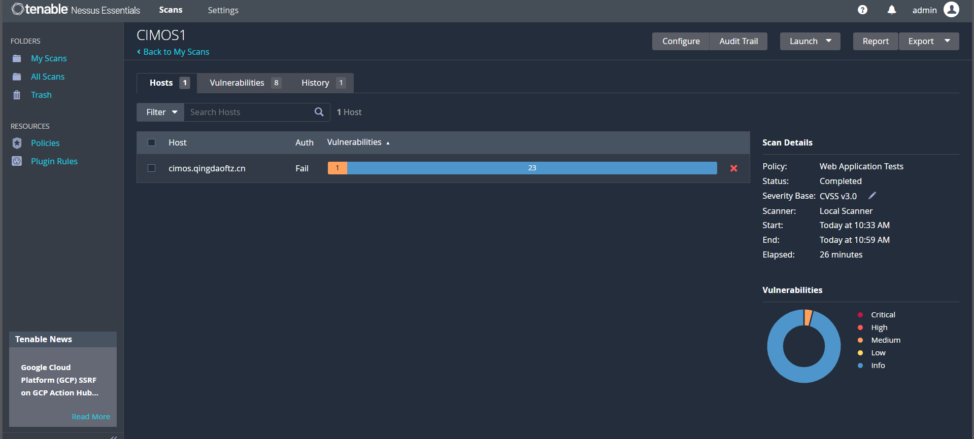The height and width of the screenshot is (439, 974).
Task: Click the Low legend color dot
Action: click(860, 353)
